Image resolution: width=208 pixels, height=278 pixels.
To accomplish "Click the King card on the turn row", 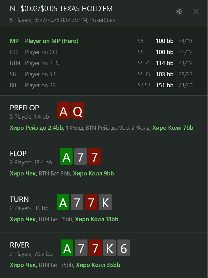I will pyautogui.click(x=106, y=202).
